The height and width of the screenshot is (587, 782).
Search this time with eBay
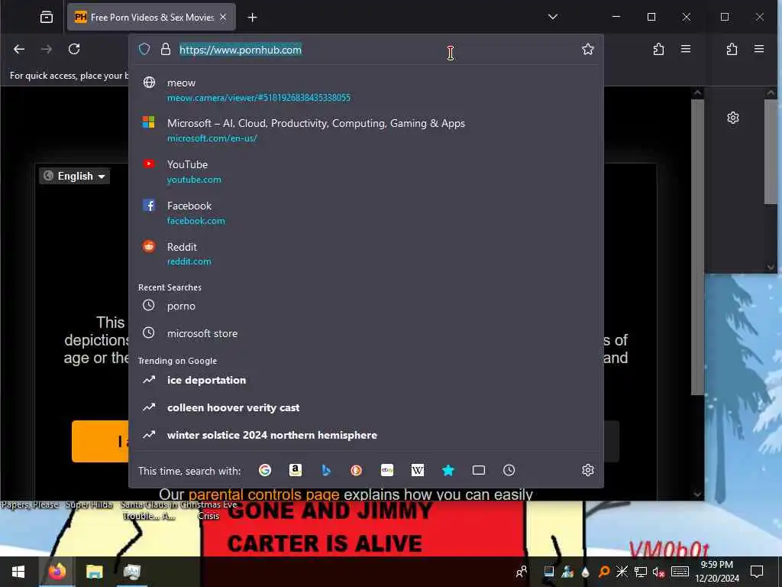click(387, 470)
